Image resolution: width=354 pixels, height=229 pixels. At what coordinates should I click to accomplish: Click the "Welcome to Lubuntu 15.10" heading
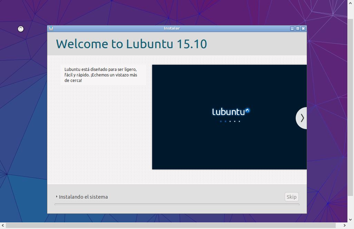(131, 44)
